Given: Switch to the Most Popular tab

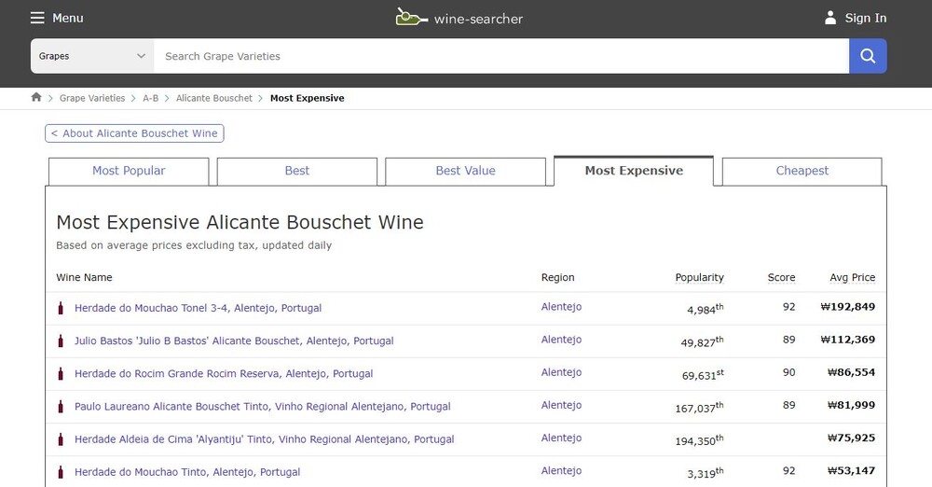Looking at the screenshot, I should 129,171.
